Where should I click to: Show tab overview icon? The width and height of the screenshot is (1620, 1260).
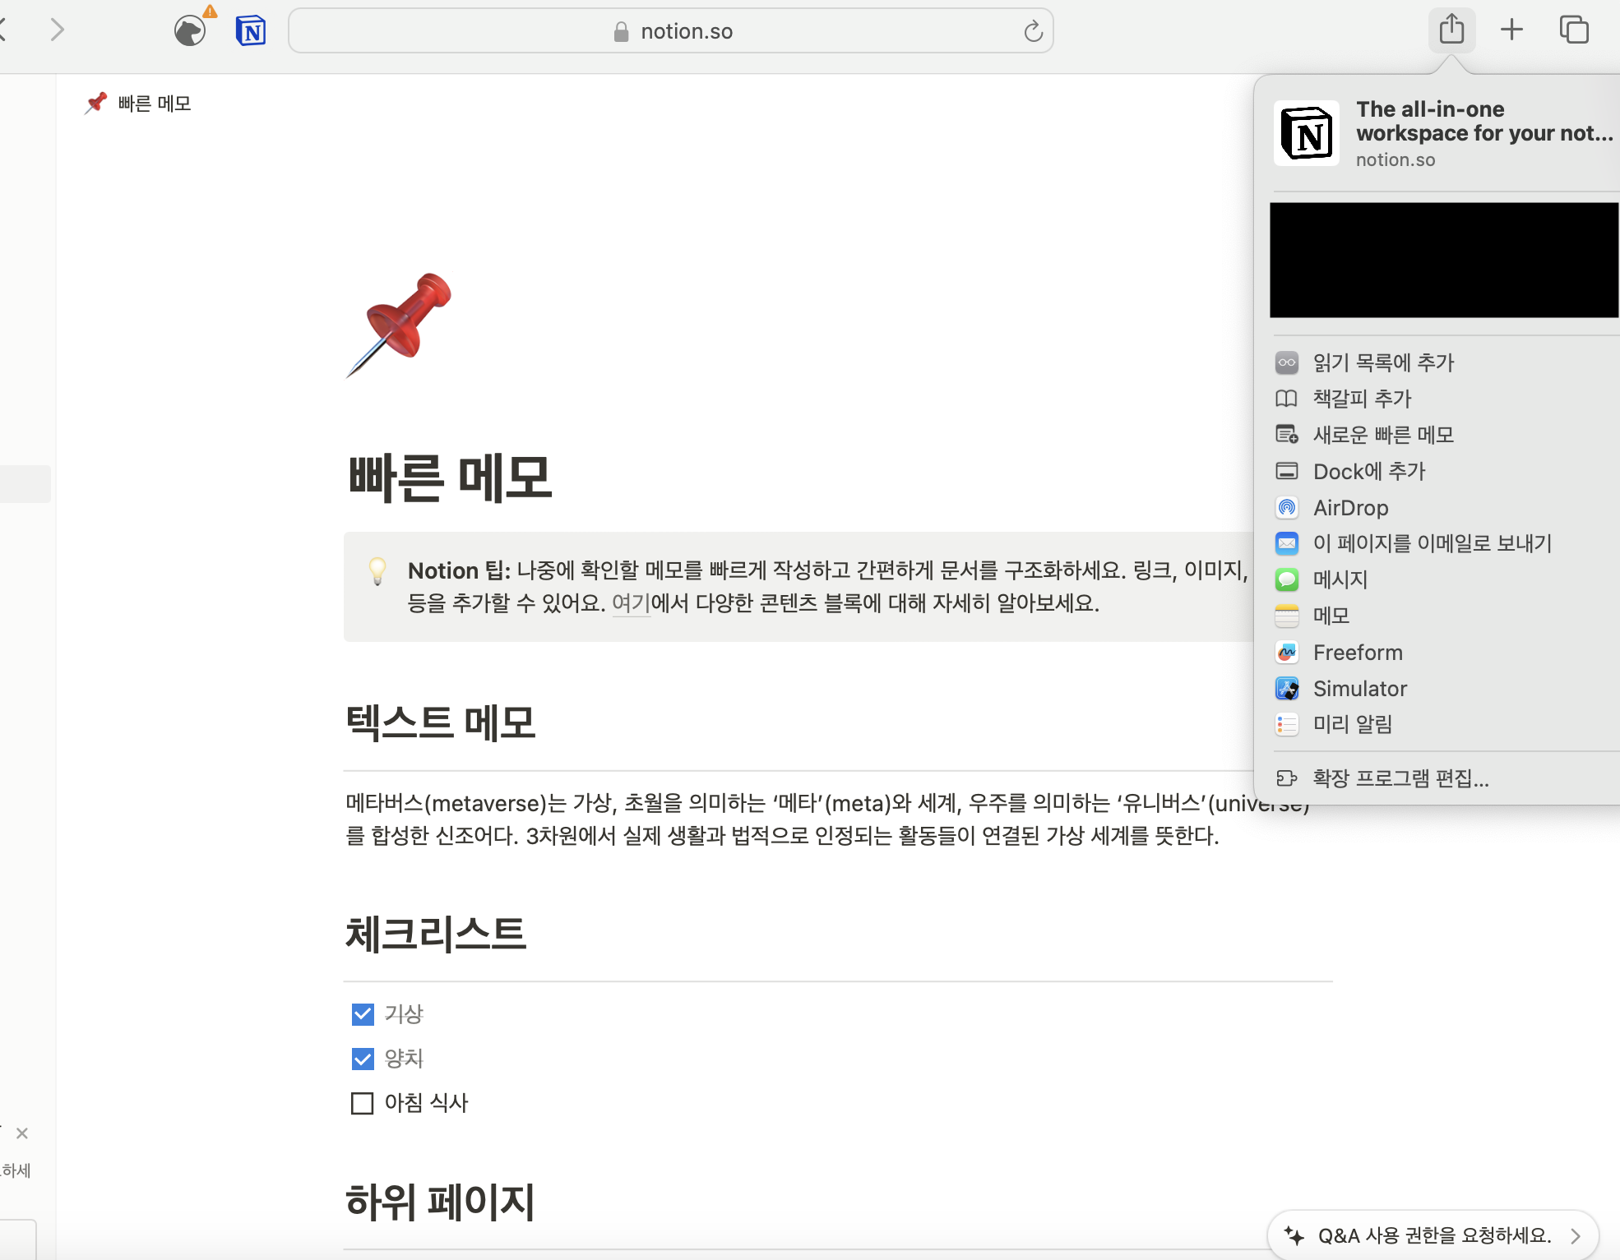[x=1574, y=30]
